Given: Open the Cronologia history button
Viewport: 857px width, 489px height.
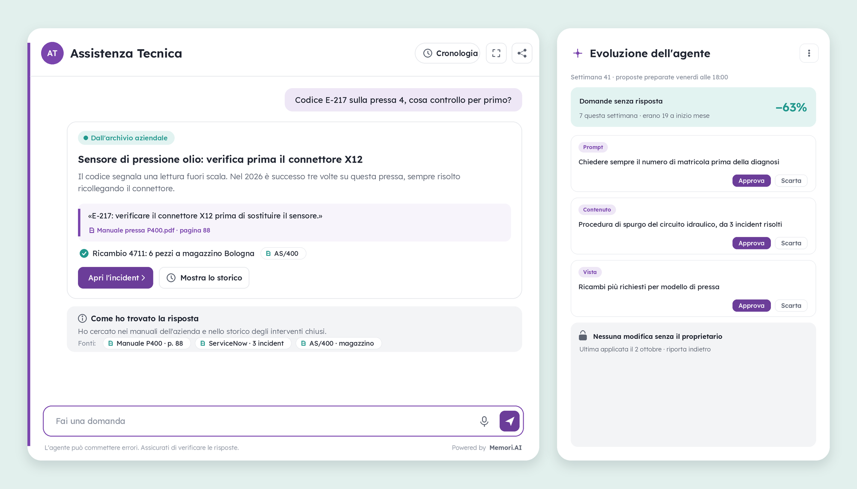Looking at the screenshot, I should pyautogui.click(x=447, y=53).
